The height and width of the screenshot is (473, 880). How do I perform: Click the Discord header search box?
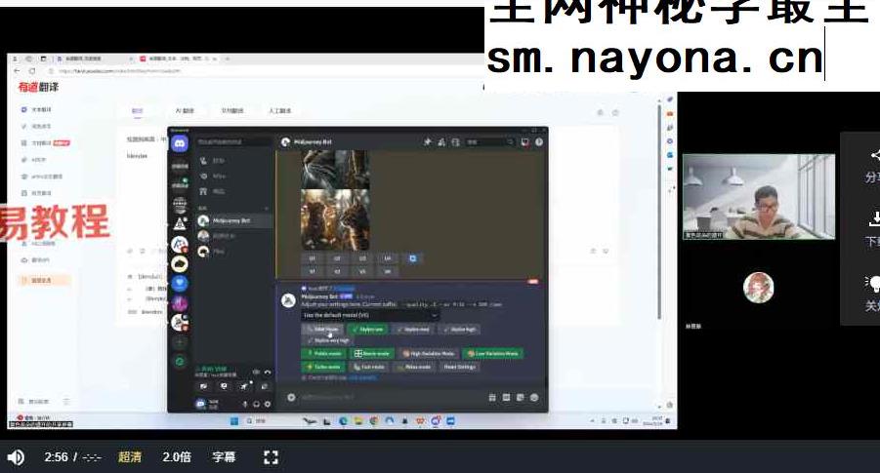coord(489,142)
